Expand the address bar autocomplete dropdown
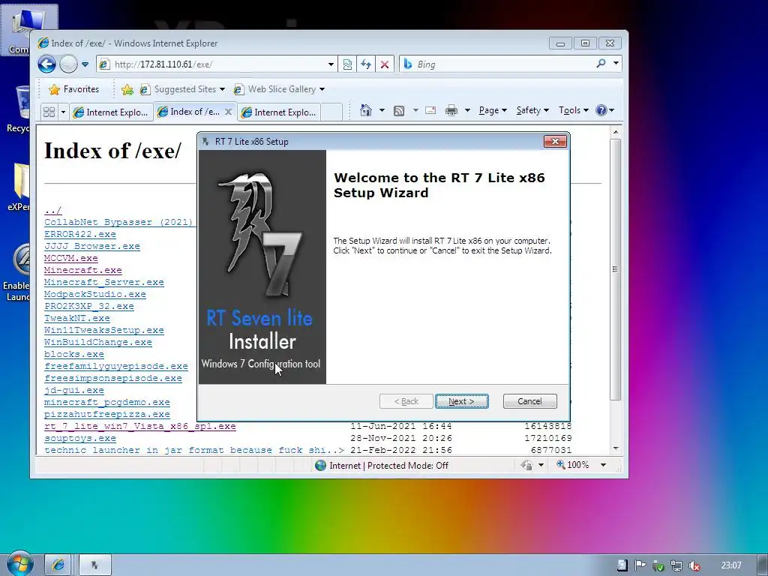768x576 pixels. tap(331, 64)
